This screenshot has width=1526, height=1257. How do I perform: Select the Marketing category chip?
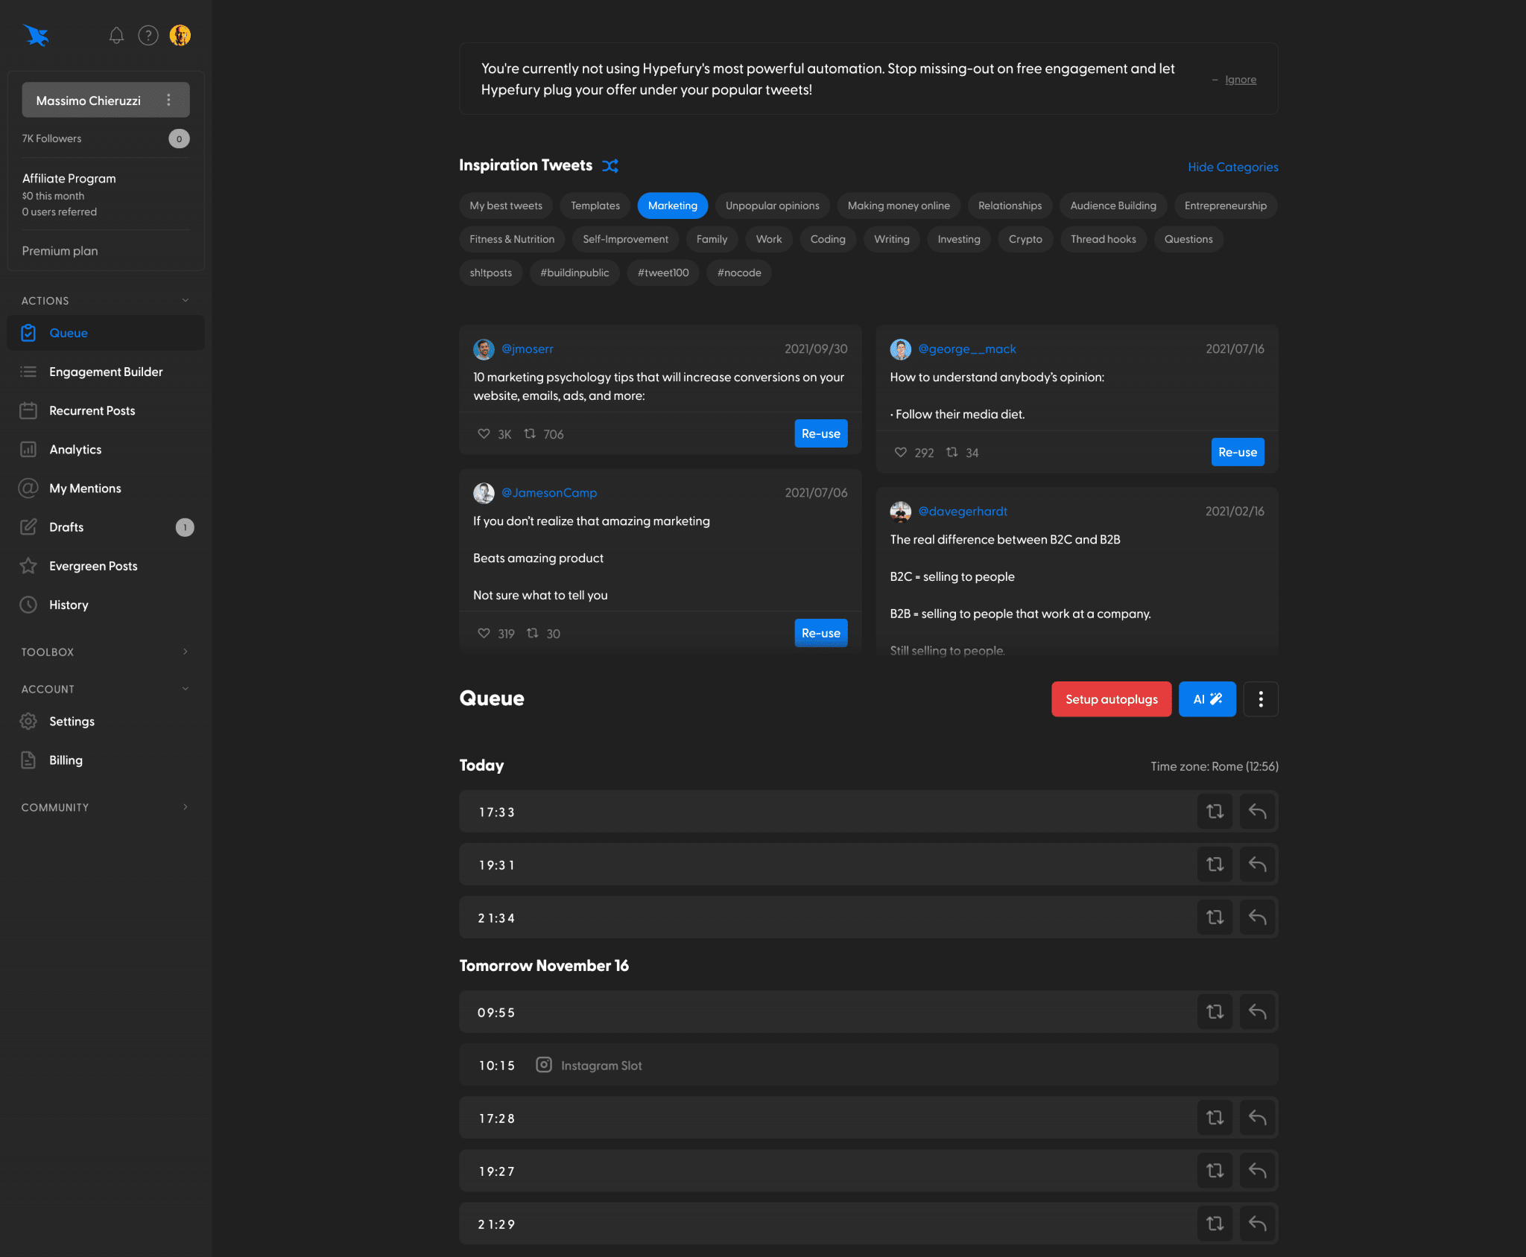[x=673, y=206]
